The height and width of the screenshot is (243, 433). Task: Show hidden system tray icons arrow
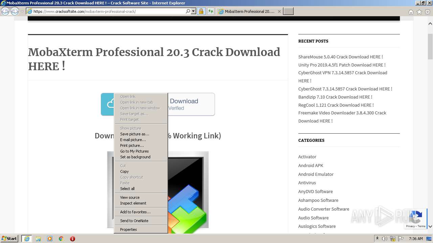(x=377, y=239)
